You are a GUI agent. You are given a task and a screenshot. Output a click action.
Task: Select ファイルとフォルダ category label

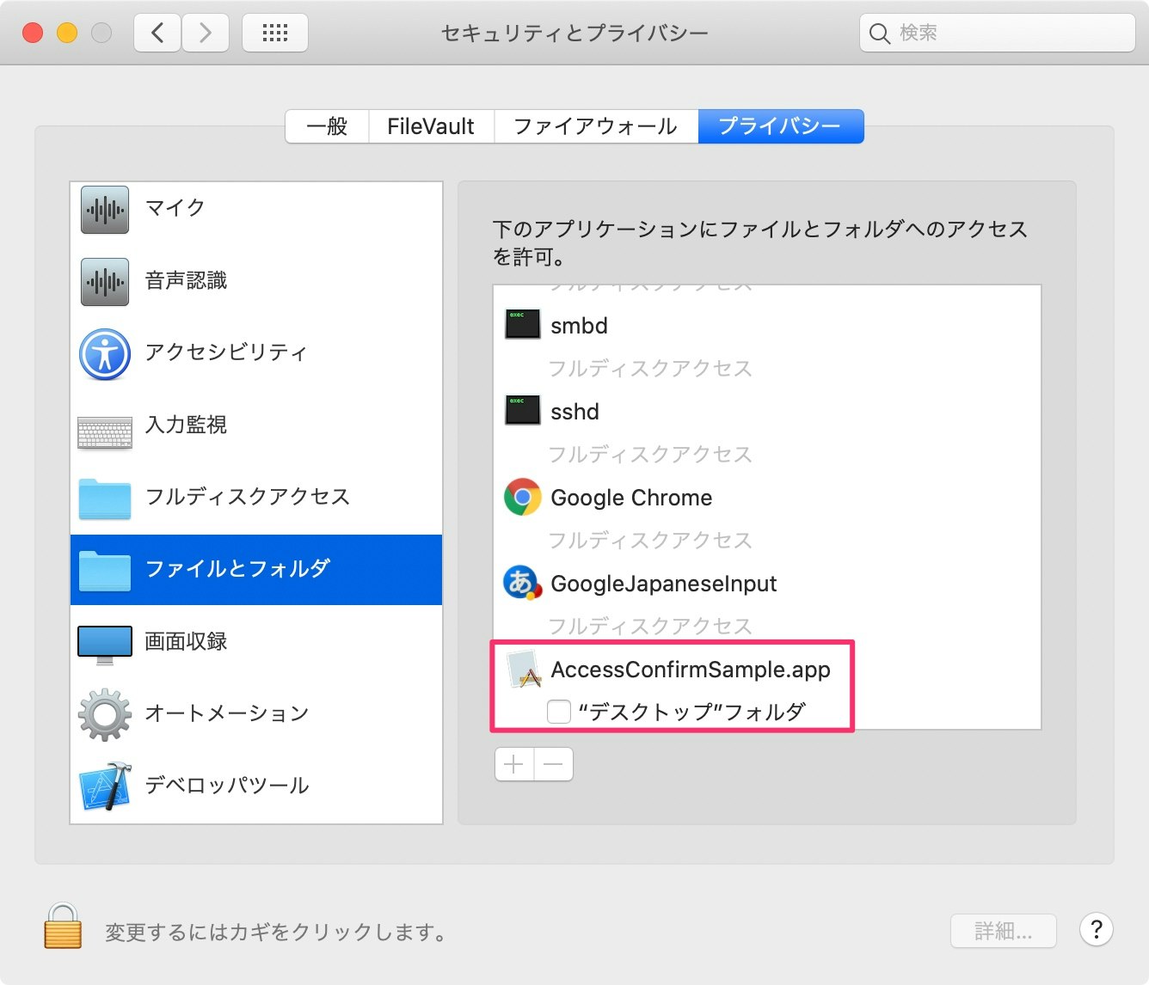coord(238,568)
